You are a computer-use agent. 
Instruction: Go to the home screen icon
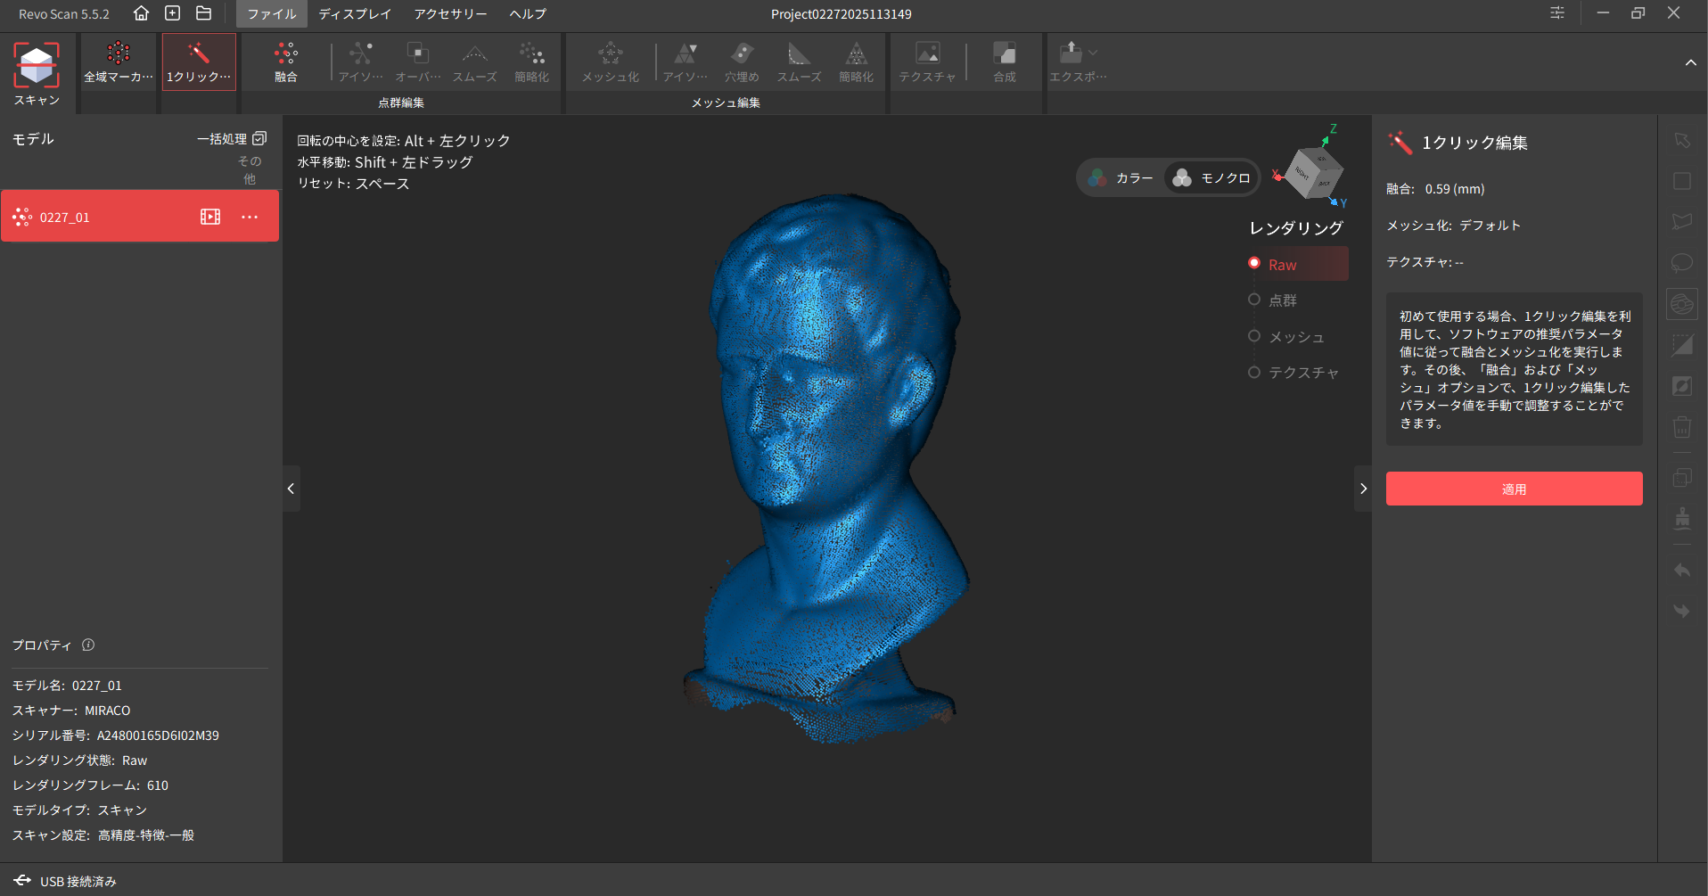point(141,13)
